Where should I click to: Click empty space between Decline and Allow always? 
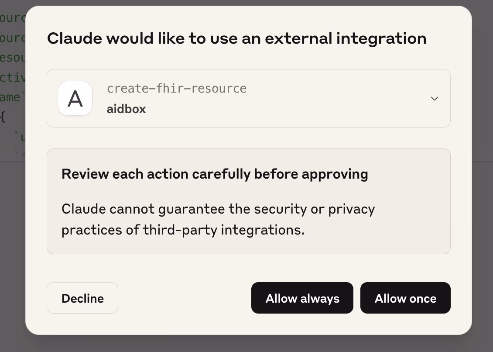(184, 298)
